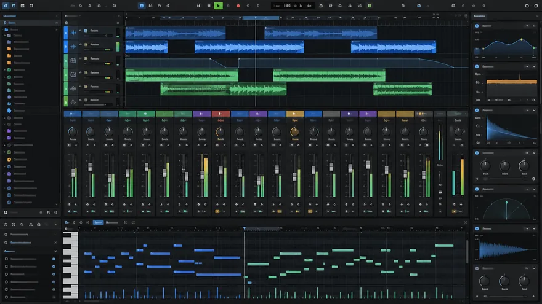Click the blue highlighted tool icon in top toolbar
This screenshot has height=304, width=542.
(x=142, y=6)
